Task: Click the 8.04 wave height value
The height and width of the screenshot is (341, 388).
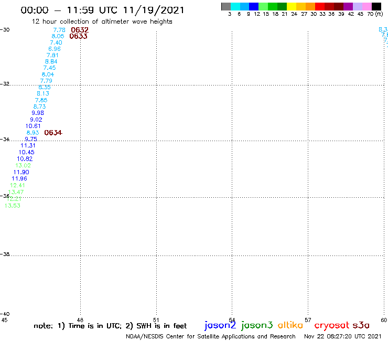Action: coord(48,74)
